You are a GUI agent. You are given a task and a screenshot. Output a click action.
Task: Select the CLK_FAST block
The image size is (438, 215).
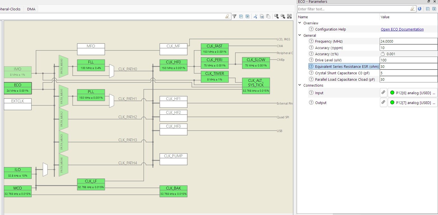pyautogui.click(x=215, y=49)
